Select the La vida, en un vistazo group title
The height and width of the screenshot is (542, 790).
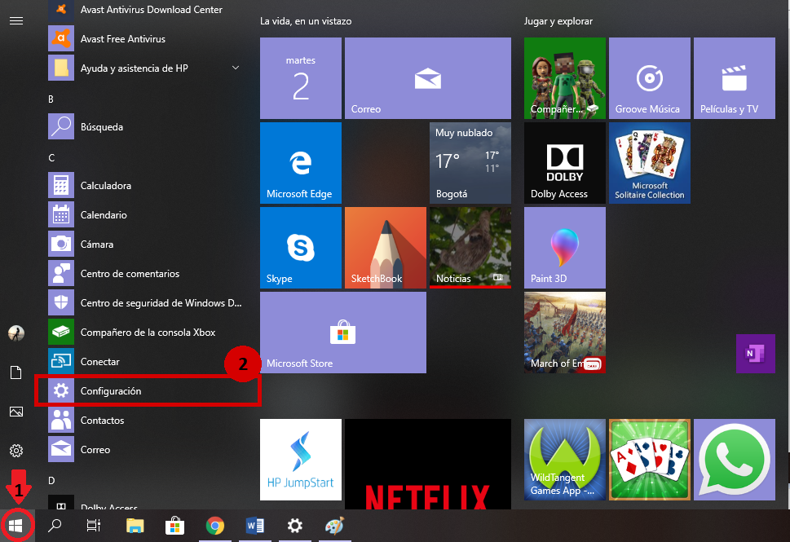tap(306, 21)
